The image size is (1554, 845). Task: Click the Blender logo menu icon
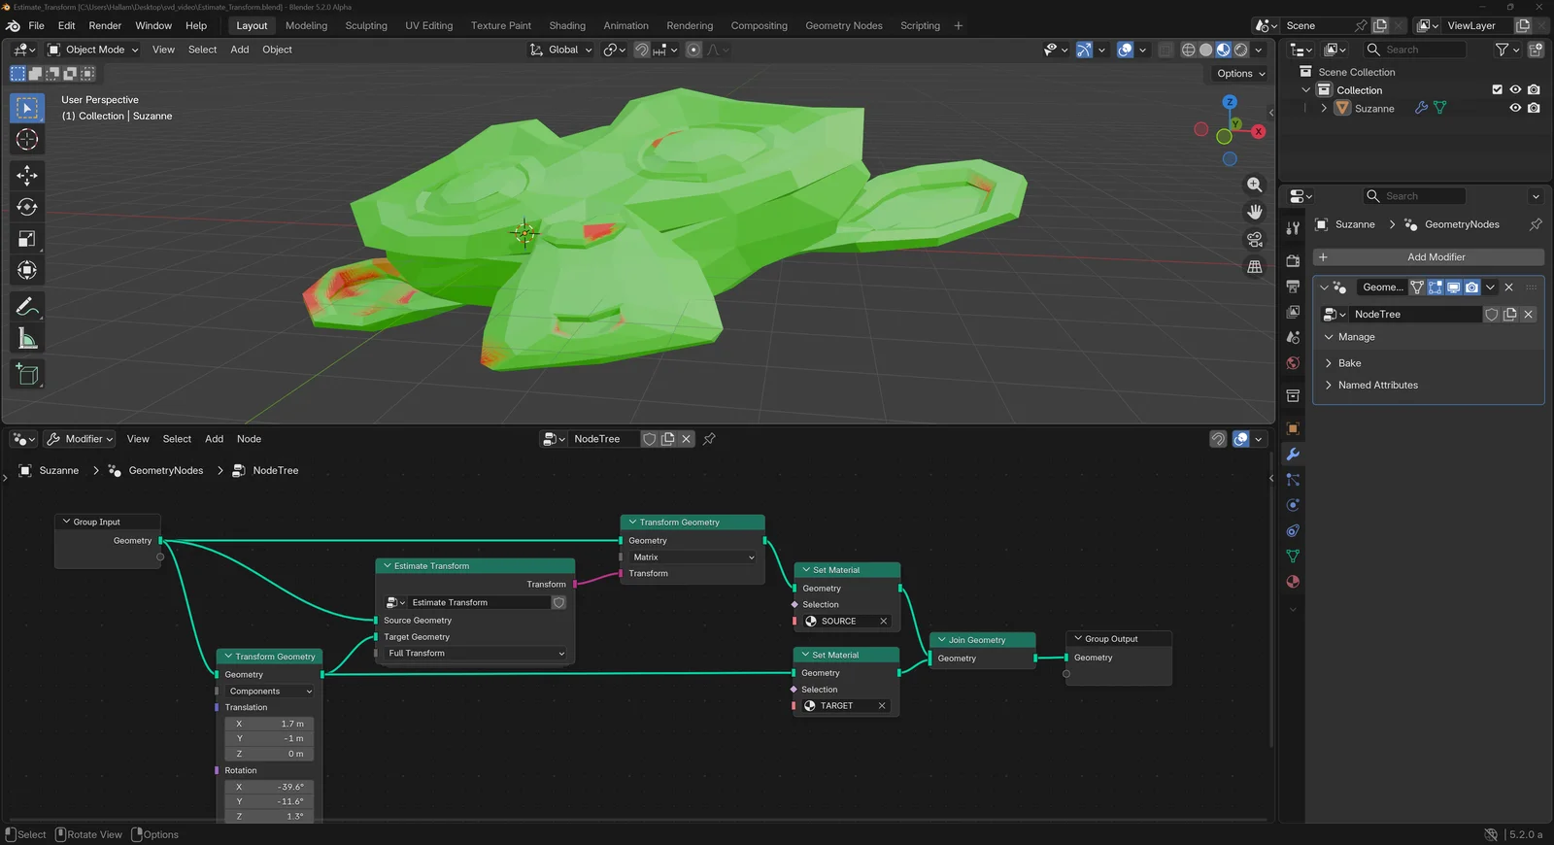(x=13, y=25)
